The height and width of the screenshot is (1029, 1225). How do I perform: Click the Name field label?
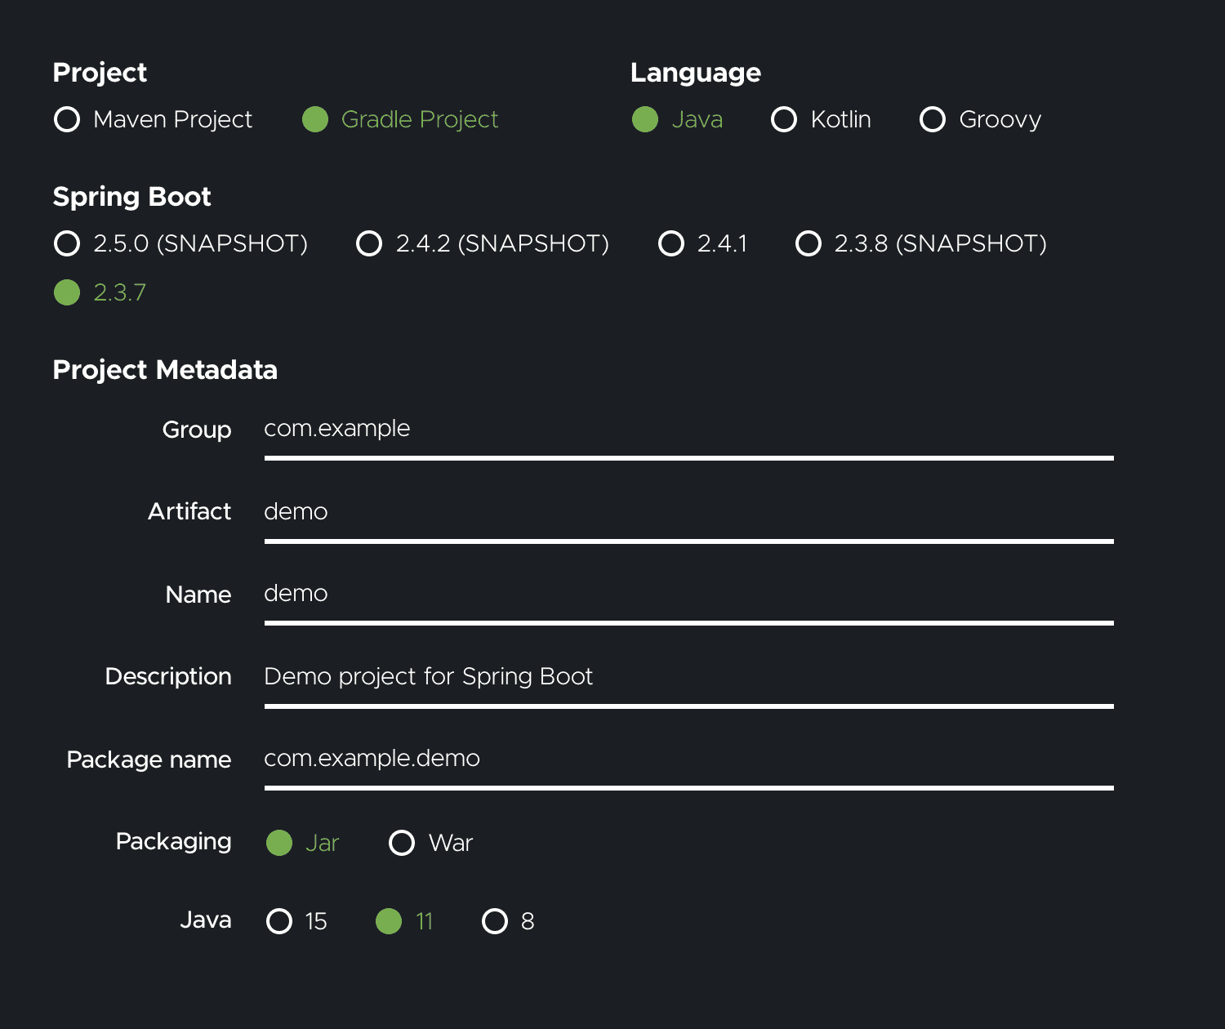[x=198, y=595]
